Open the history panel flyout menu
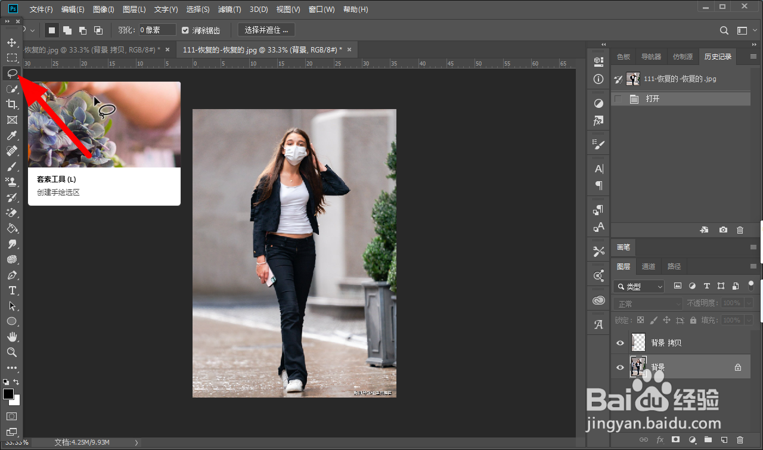The height and width of the screenshot is (450, 763). (752, 57)
